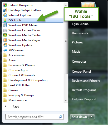Expand the Avira label
Image resolution: width=108 pixels, height=125 pixels.
tap(12, 60)
